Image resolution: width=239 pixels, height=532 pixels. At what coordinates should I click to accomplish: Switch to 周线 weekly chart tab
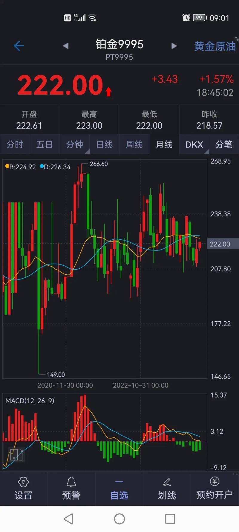134,145
